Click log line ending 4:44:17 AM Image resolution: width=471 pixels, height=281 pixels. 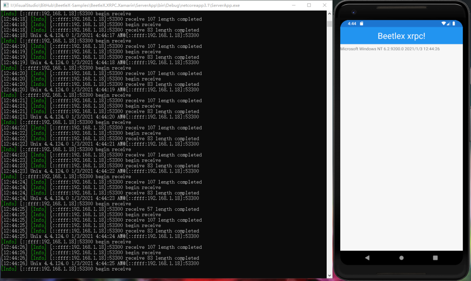(100, 35)
